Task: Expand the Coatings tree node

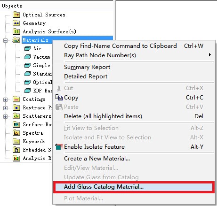Action: (x=5, y=99)
